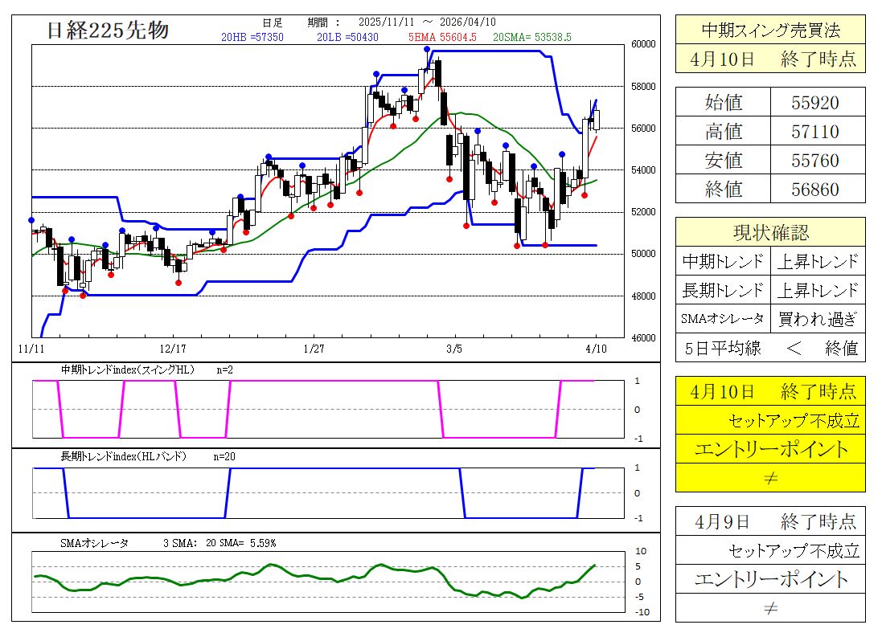Select the 20HB =57350 legend label
Screen dimensions: 882x637
click(252, 37)
